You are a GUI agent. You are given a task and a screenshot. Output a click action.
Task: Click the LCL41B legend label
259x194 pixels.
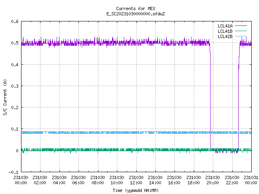click(225, 31)
